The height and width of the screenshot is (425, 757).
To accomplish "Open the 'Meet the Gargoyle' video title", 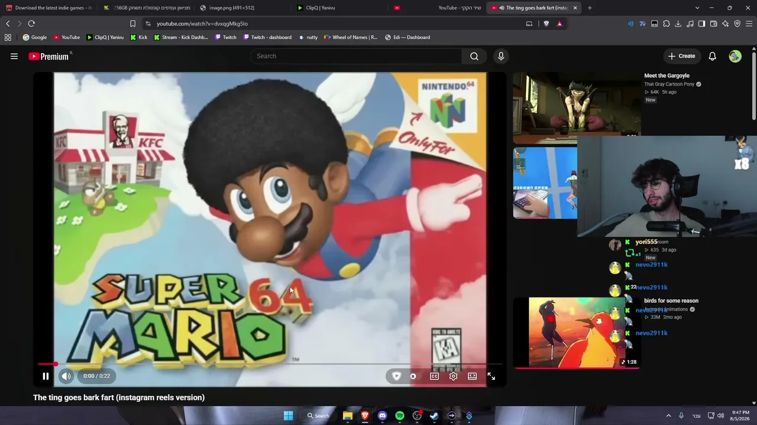I will pyautogui.click(x=667, y=76).
